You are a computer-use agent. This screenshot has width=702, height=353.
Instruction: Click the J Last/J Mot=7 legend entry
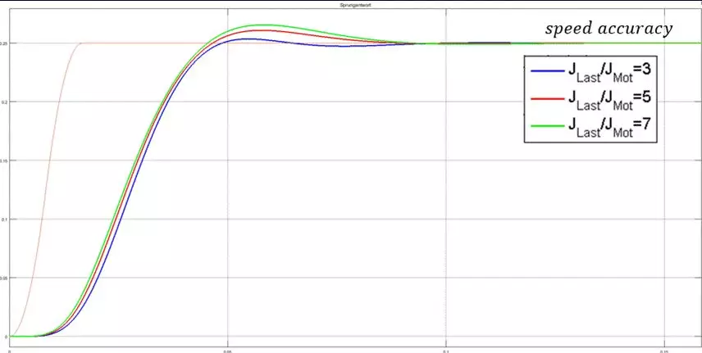click(590, 127)
